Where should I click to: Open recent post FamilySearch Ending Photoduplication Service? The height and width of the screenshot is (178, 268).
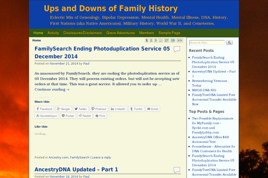213,62
